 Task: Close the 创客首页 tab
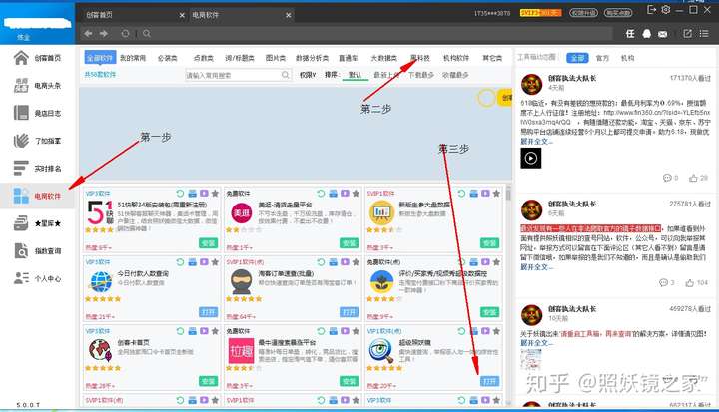coord(182,15)
